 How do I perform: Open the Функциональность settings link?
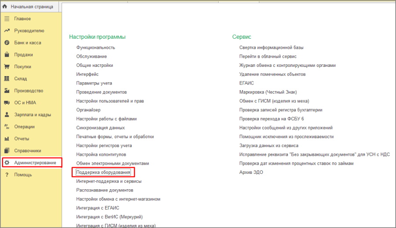click(x=95, y=48)
